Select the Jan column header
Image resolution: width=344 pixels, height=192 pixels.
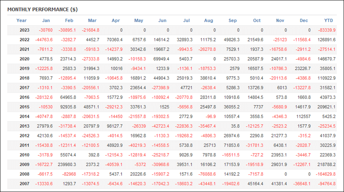(x=46, y=21)
